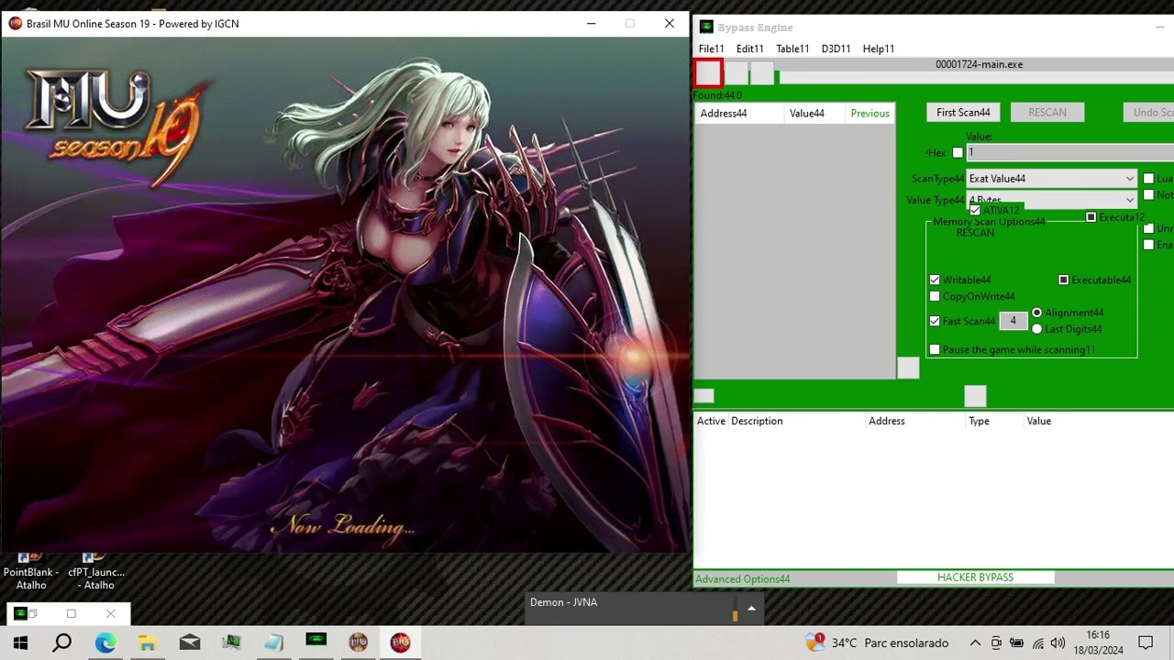Toggle the Executable44 checkbox

[x=1064, y=280]
